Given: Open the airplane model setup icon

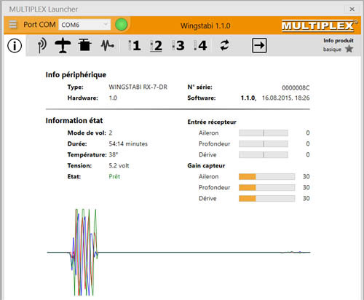Looking at the screenshot, I should pos(63,45).
